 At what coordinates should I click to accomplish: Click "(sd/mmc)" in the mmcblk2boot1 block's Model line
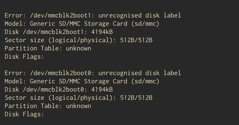click(x=145, y=24)
